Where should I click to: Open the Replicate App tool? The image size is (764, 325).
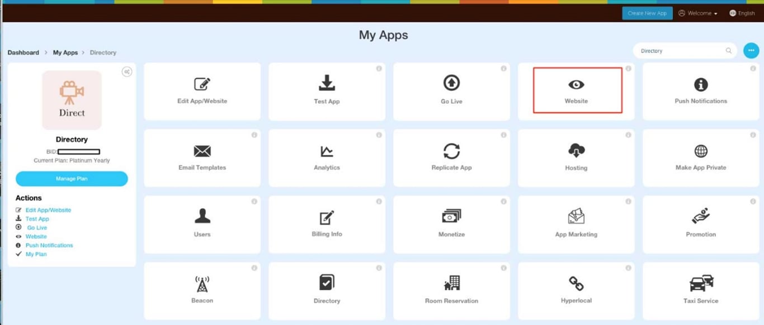click(x=451, y=157)
